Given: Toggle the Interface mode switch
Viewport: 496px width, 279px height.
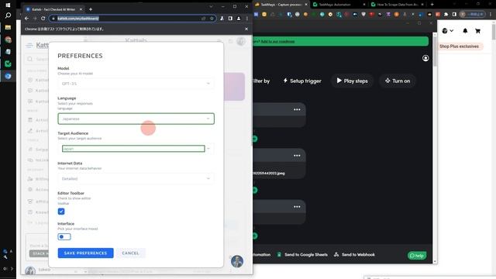Looking at the screenshot, I should (x=64, y=236).
